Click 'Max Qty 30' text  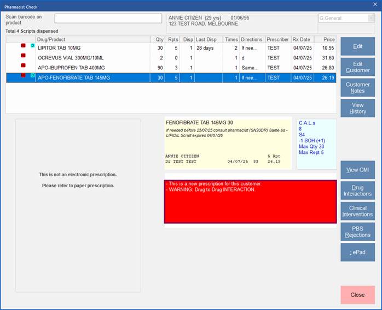[311, 146]
